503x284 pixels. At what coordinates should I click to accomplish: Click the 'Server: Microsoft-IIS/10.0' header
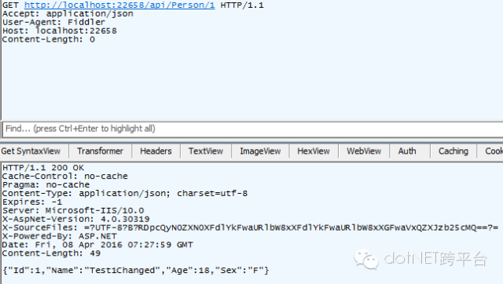73,211
